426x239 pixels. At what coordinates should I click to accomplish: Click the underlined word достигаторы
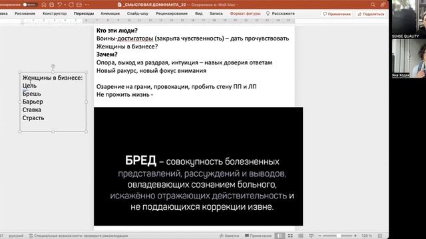(x=135, y=39)
